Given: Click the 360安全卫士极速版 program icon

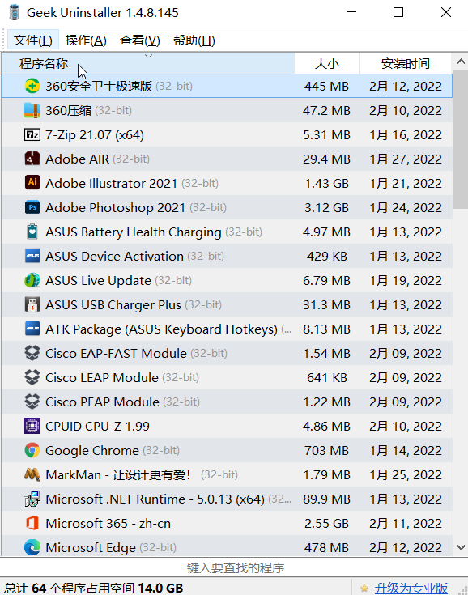Looking at the screenshot, I should 32,86.
